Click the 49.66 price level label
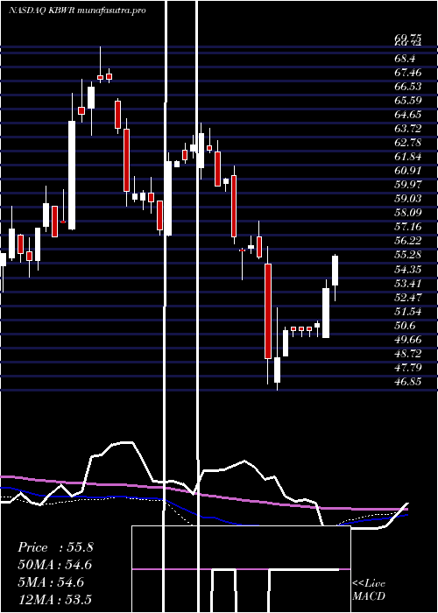 pyautogui.click(x=408, y=340)
